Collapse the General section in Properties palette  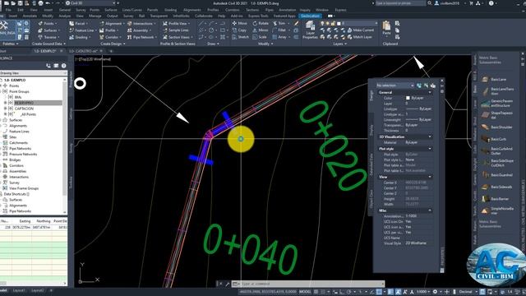tap(430, 92)
